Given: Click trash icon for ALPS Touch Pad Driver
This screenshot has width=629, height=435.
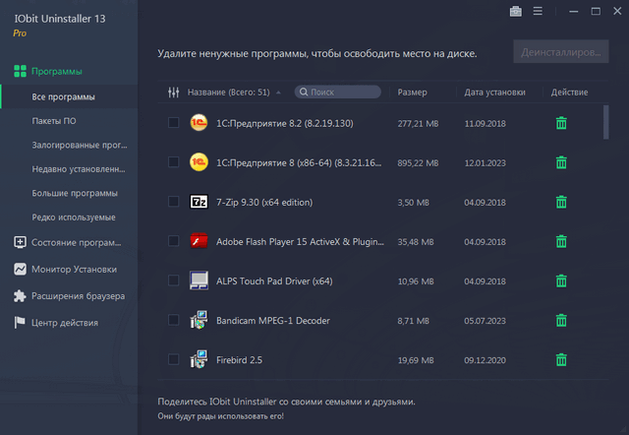Looking at the screenshot, I should (561, 280).
